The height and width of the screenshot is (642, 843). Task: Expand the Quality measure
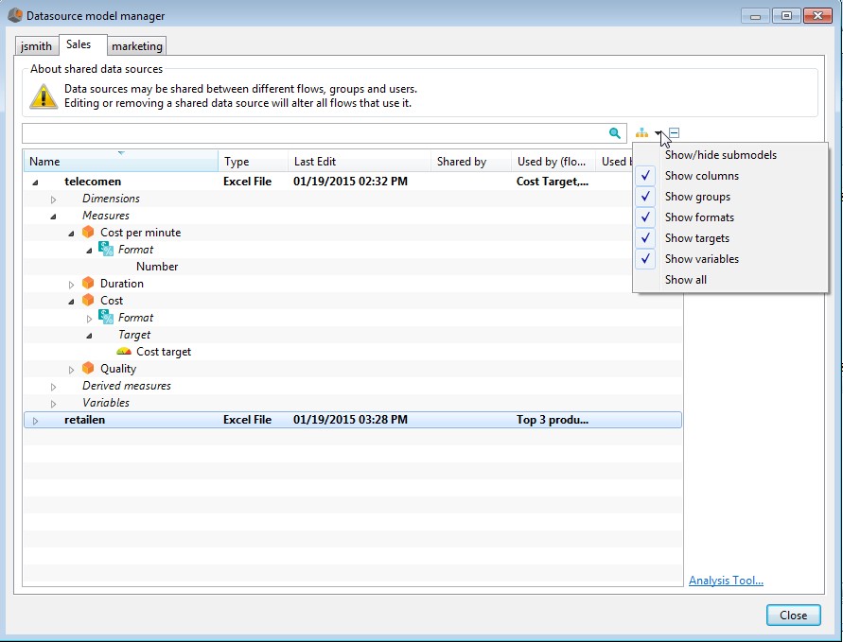pyautogui.click(x=71, y=370)
